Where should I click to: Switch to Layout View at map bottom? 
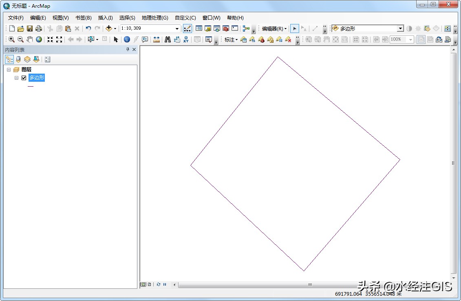pyautogui.click(x=149, y=284)
